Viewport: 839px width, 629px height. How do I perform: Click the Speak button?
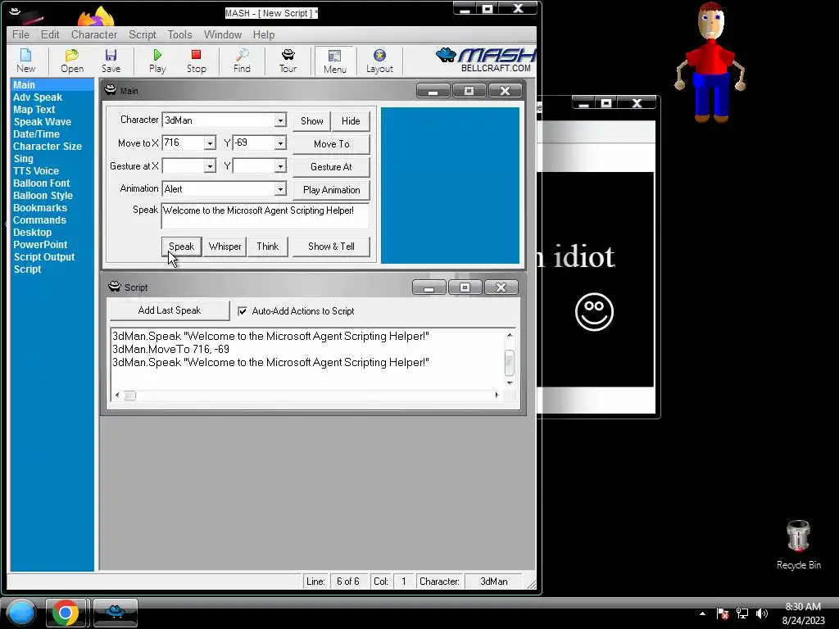181,247
